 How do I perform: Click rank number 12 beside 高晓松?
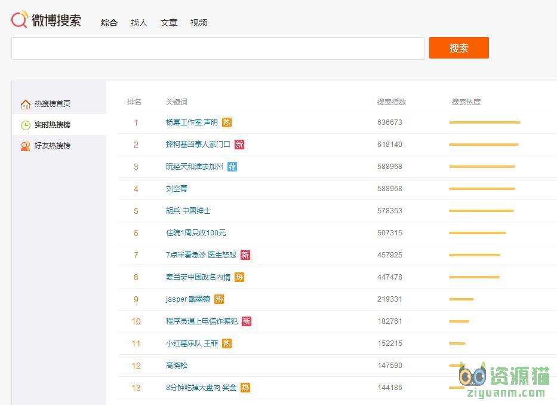pos(136,366)
